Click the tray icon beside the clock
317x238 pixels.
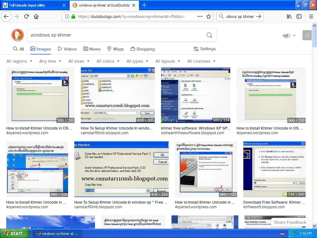pos(294,234)
